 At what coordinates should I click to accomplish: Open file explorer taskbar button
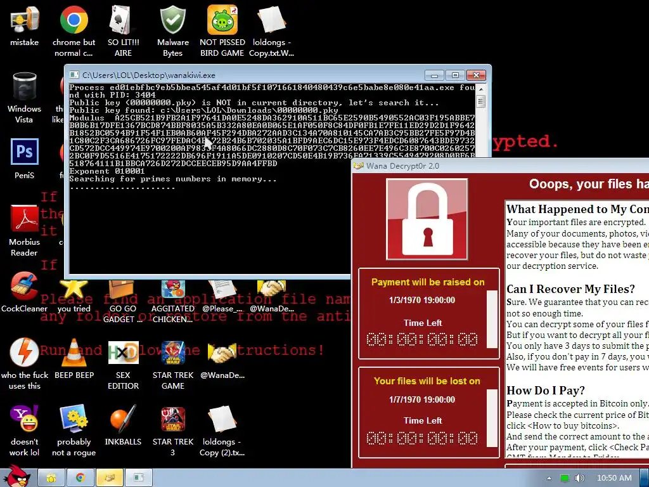pyautogui.click(x=51, y=478)
